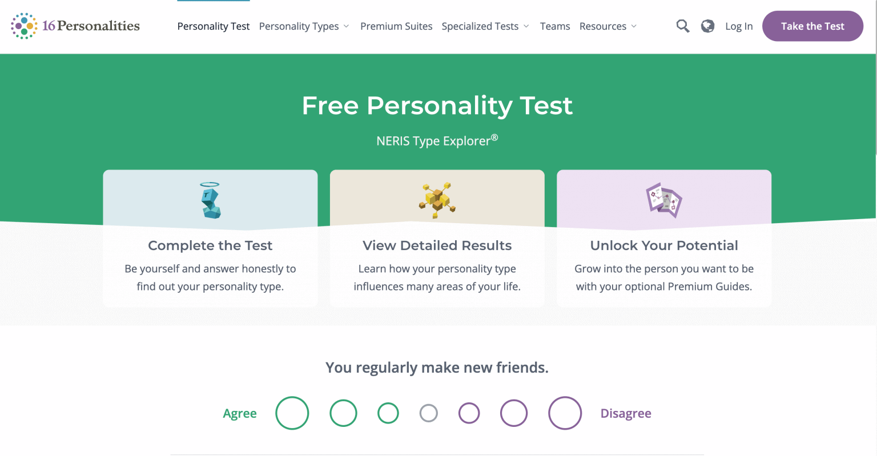The width and height of the screenshot is (877, 456).
Task: Select the strongest Agree radio circle
Action: pos(292,413)
